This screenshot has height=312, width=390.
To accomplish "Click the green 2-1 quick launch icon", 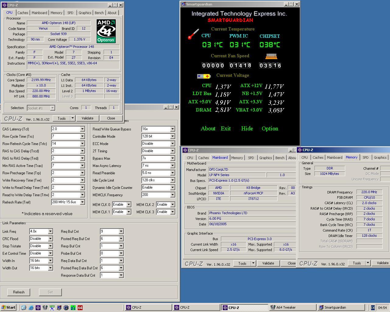I will point(73,308).
